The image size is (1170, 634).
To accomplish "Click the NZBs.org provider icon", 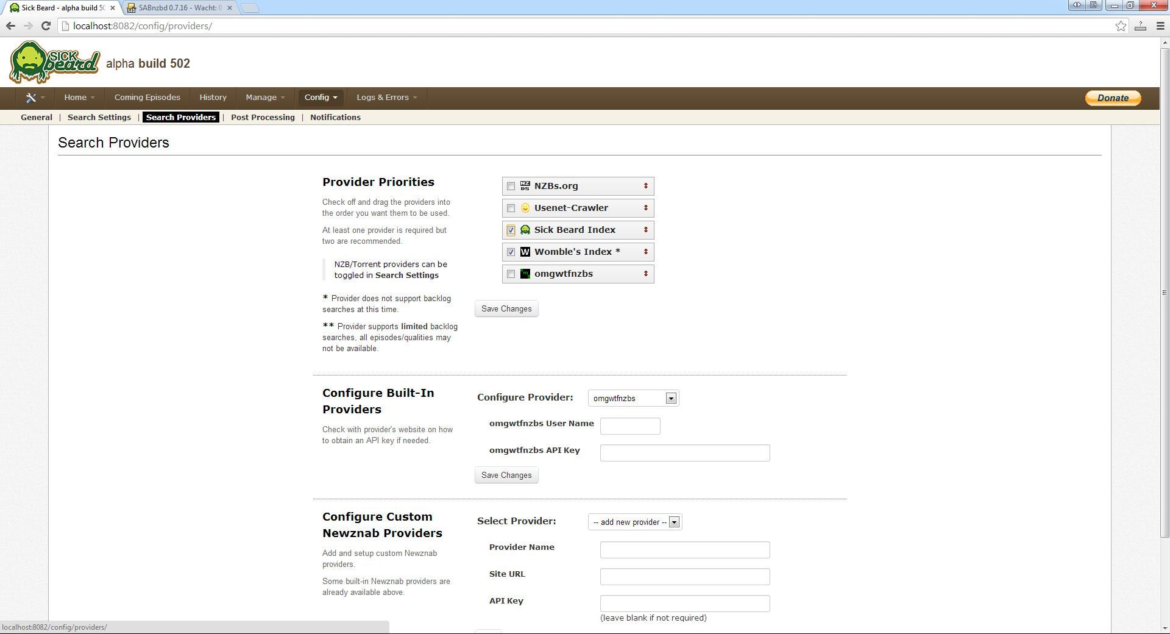I will tap(525, 186).
